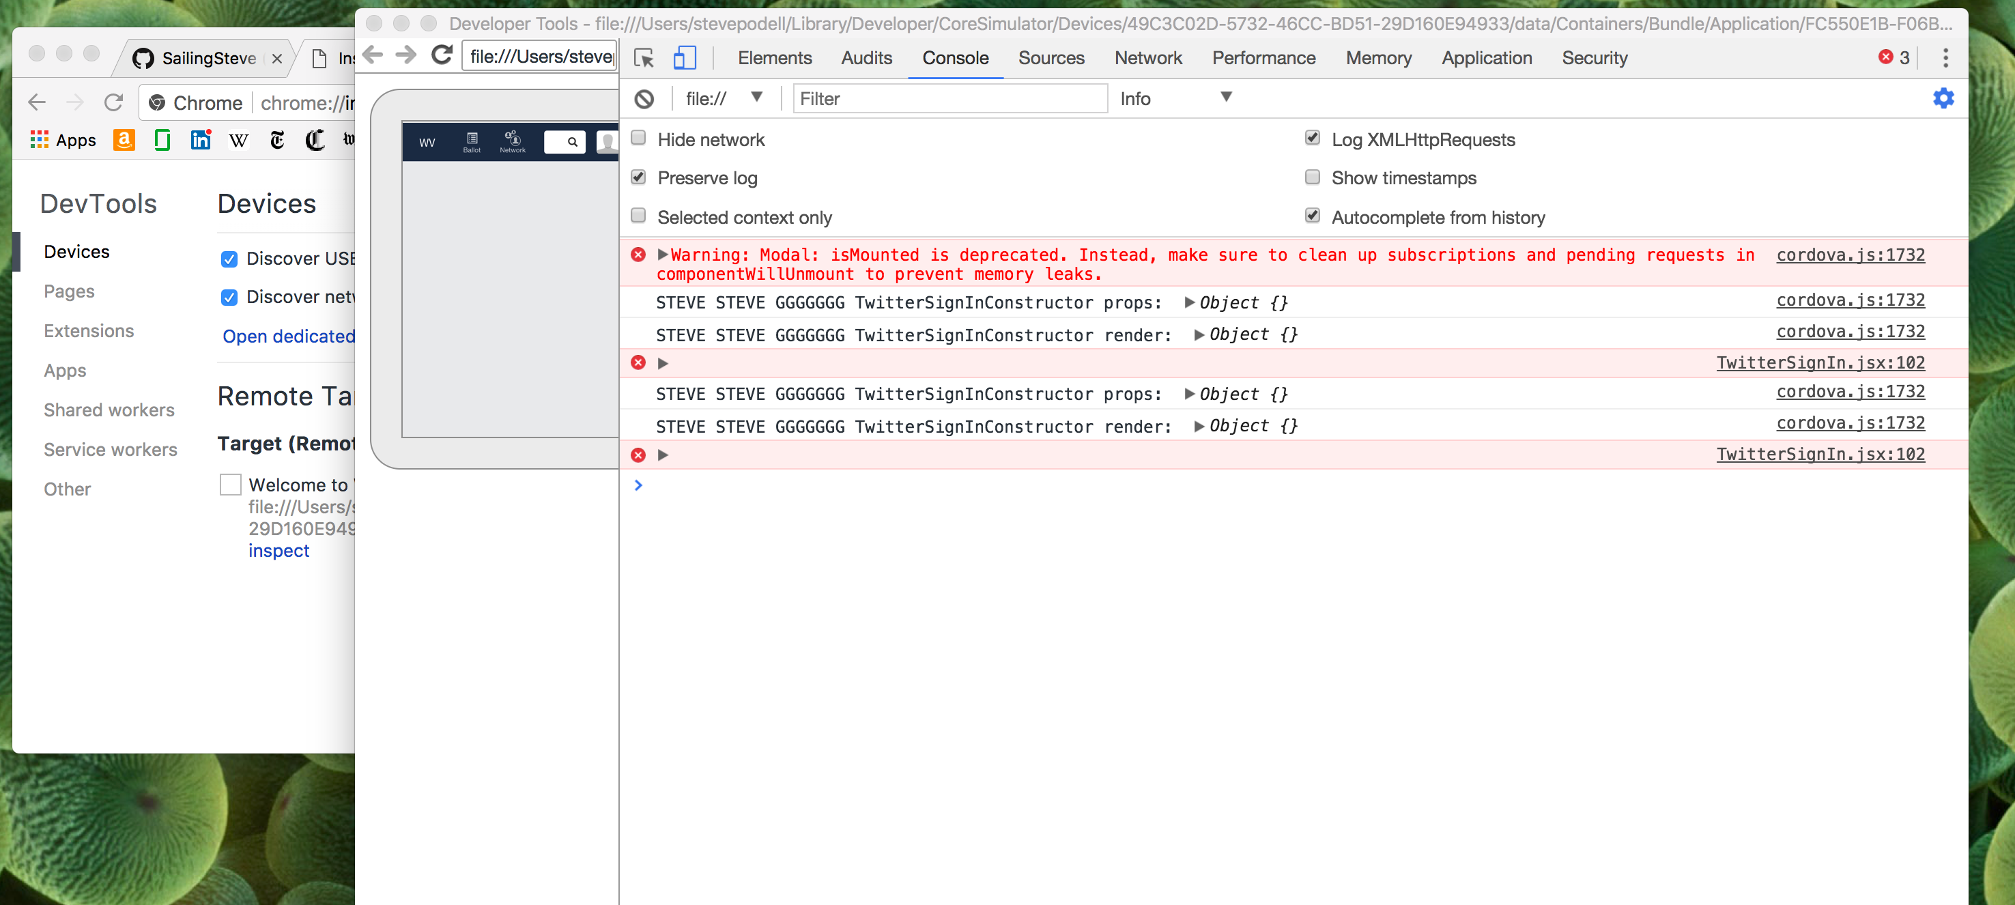Click the Security panel icon

click(x=1595, y=58)
